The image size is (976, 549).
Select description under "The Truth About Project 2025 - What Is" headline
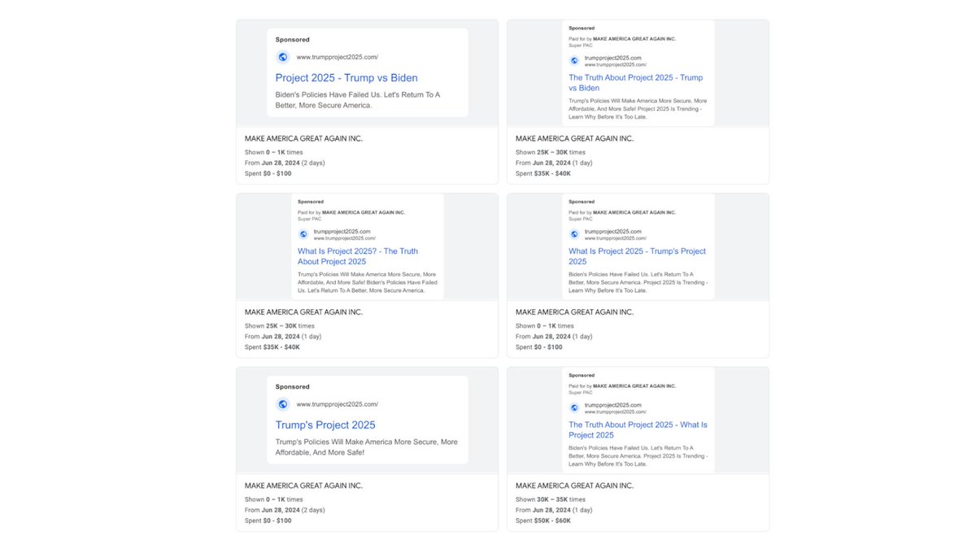pos(638,455)
